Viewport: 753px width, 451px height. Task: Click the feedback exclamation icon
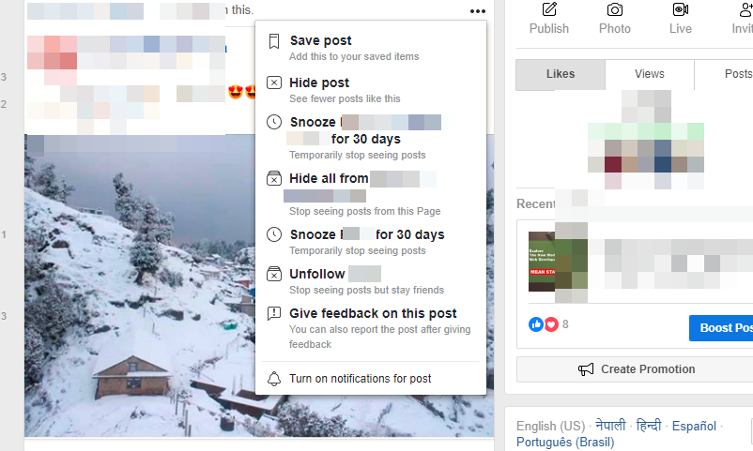point(274,314)
